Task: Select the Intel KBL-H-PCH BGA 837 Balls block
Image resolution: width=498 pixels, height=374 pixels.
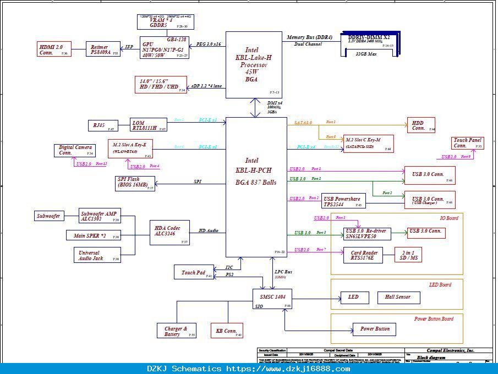Action: point(256,187)
